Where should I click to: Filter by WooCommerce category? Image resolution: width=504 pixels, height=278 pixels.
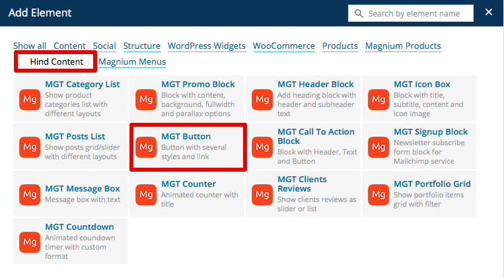click(284, 46)
